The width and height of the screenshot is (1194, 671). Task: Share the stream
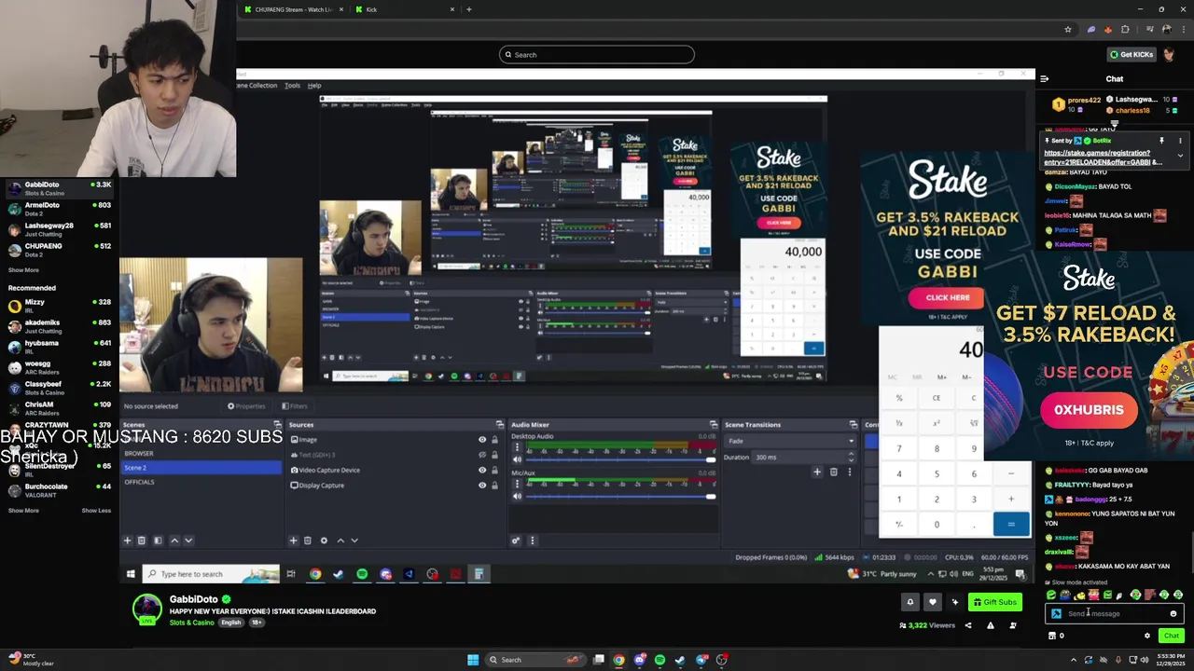967,625
